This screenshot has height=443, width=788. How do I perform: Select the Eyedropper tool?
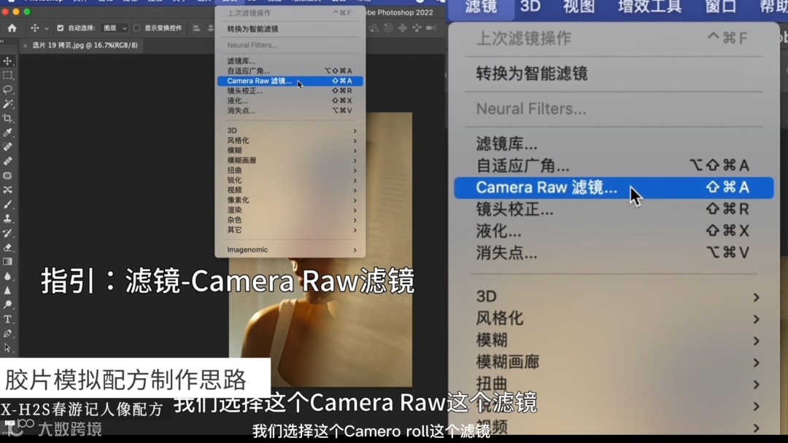(x=7, y=133)
